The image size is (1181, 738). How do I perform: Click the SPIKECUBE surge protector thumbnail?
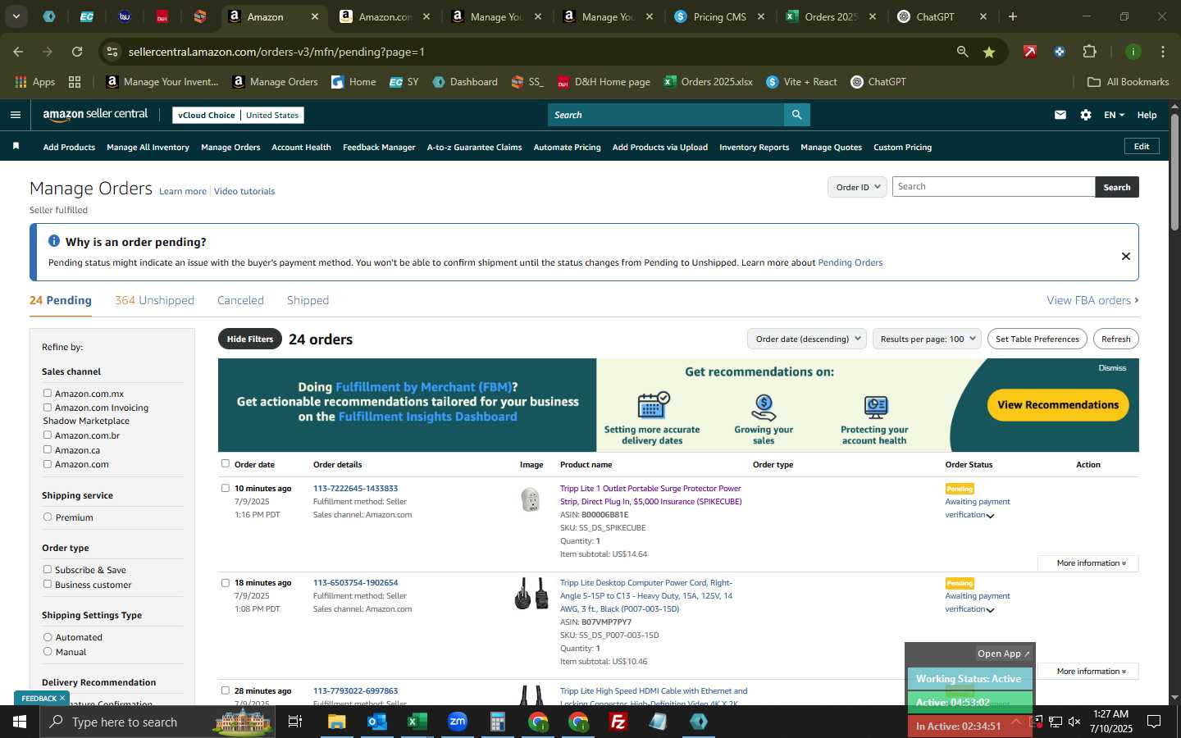click(x=531, y=499)
